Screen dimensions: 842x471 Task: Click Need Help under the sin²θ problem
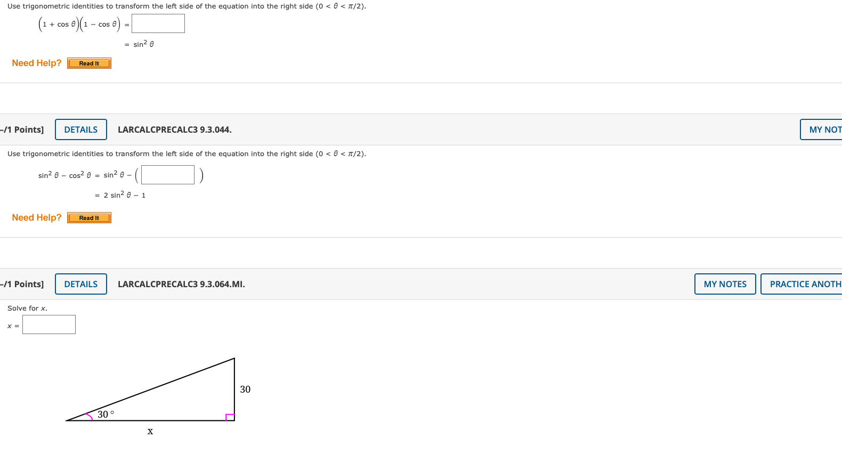coord(36,217)
